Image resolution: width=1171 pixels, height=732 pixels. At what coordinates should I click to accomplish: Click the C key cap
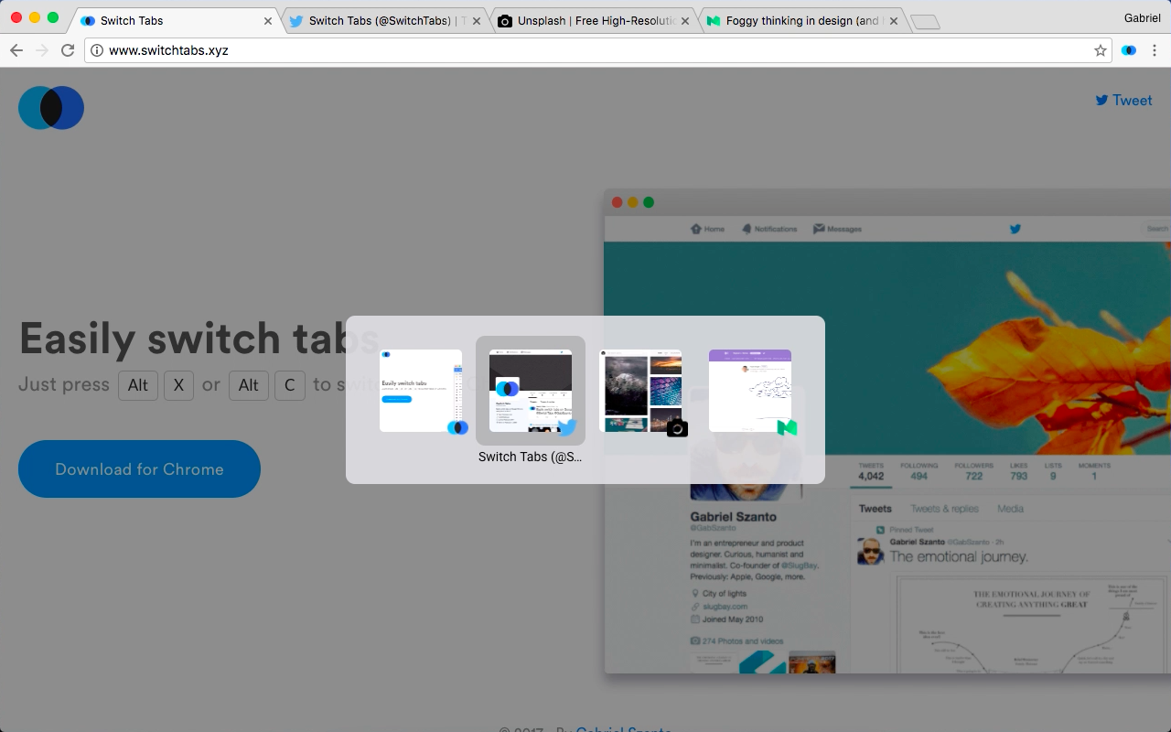tap(290, 385)
